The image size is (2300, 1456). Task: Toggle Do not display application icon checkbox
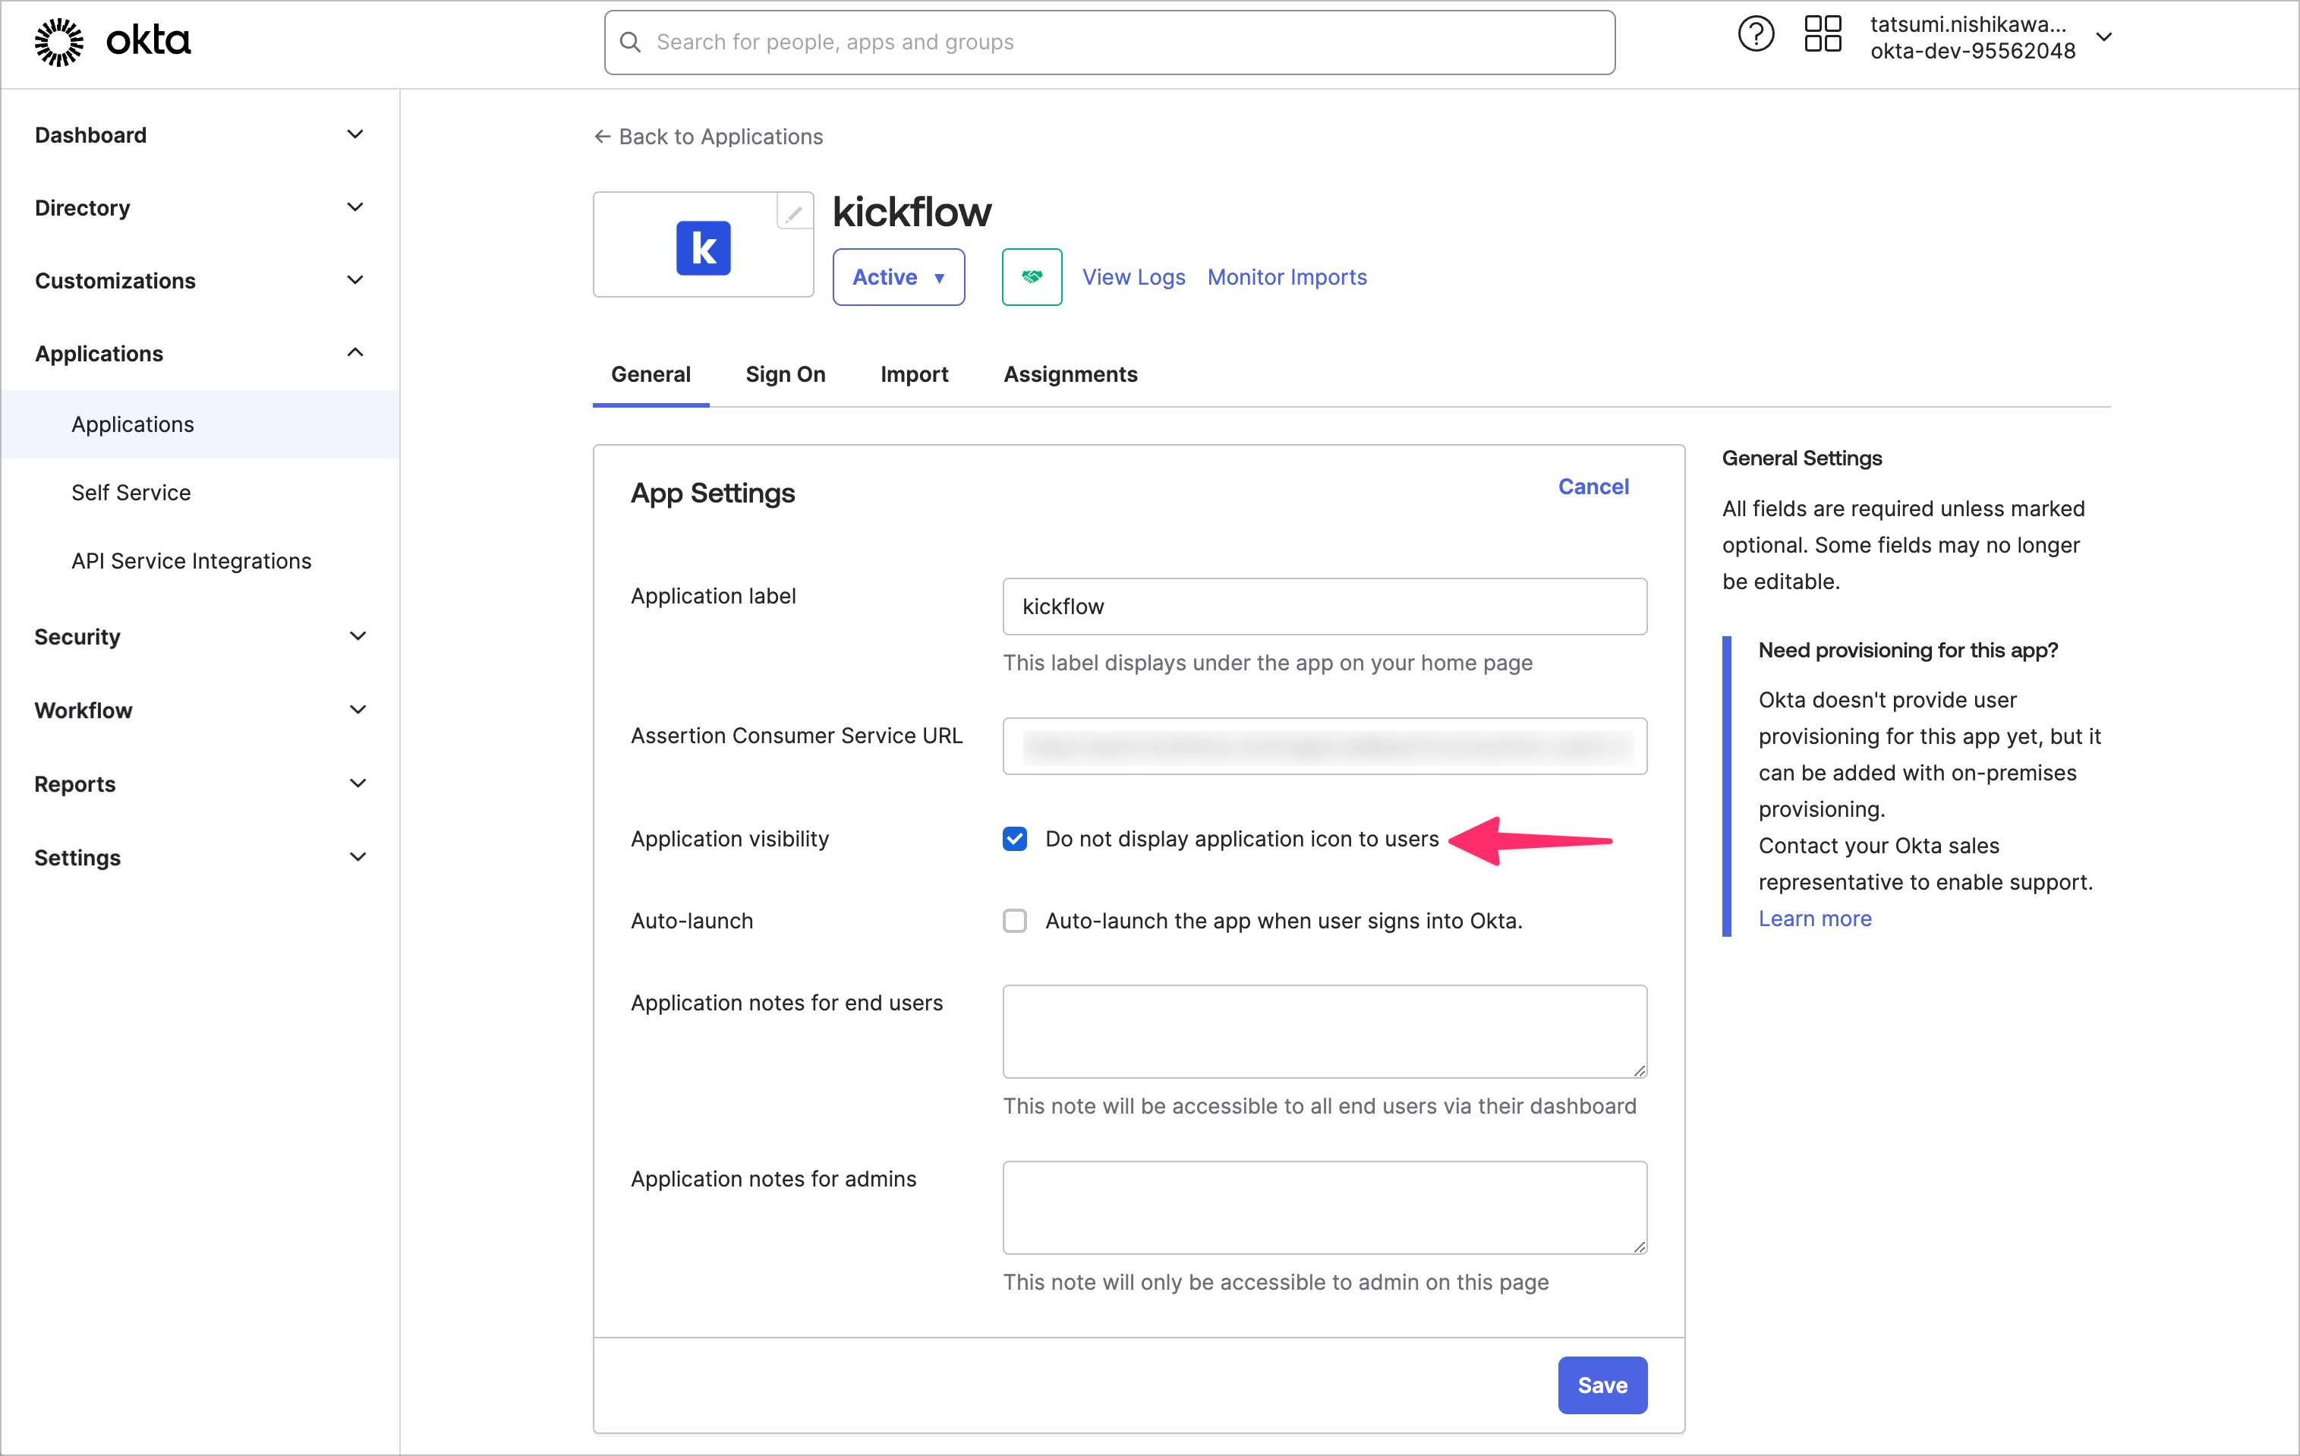point(1014,839)
